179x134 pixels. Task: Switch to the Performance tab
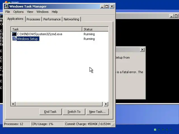(52, 19)
